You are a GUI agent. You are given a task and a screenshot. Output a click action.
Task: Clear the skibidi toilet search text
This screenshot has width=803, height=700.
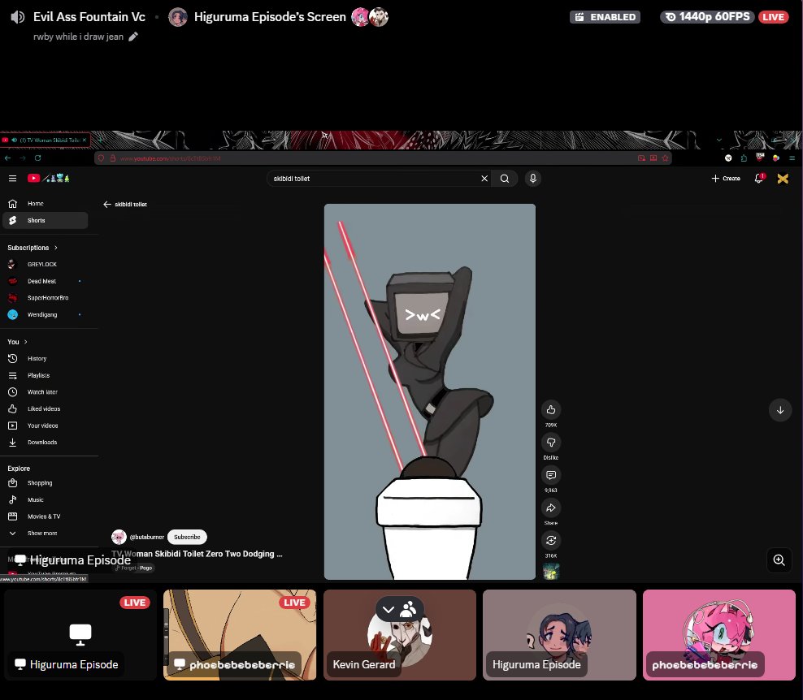tap(484, 178)
